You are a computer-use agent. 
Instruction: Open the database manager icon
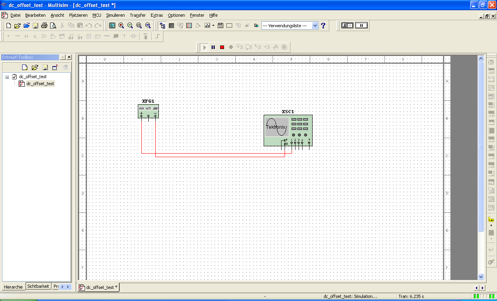[x=180, y=26]
